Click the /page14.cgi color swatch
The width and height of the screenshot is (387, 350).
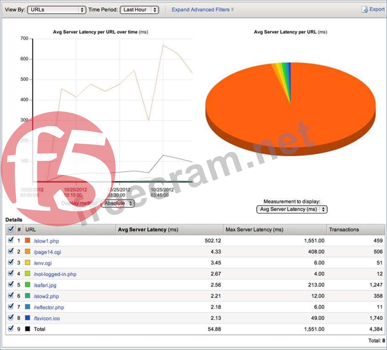(x=28, y=252)
